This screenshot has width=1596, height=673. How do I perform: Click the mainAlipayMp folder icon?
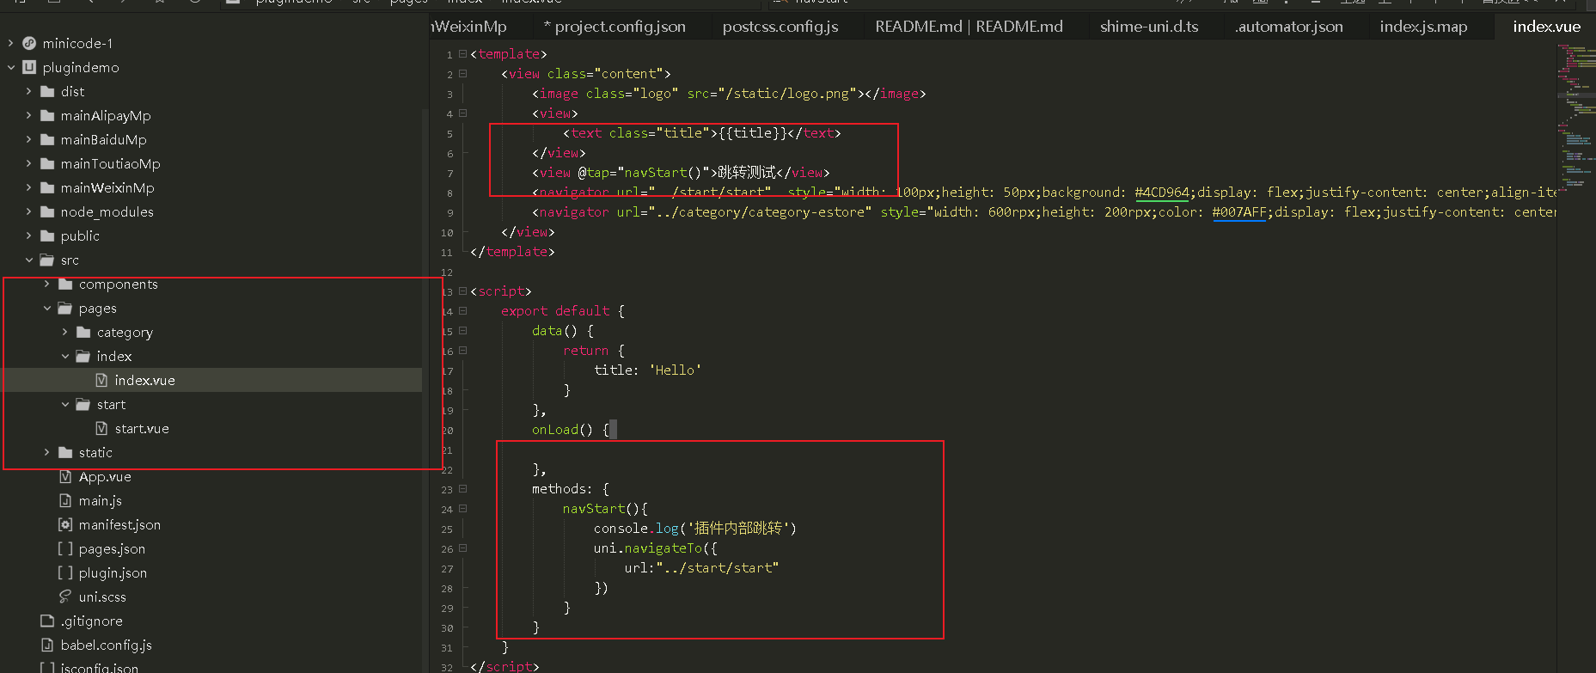click(47, 115)
